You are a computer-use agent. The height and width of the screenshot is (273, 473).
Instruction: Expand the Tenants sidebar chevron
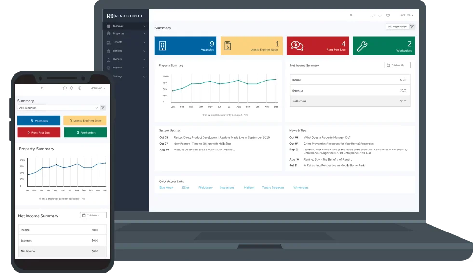pos(144,42)
